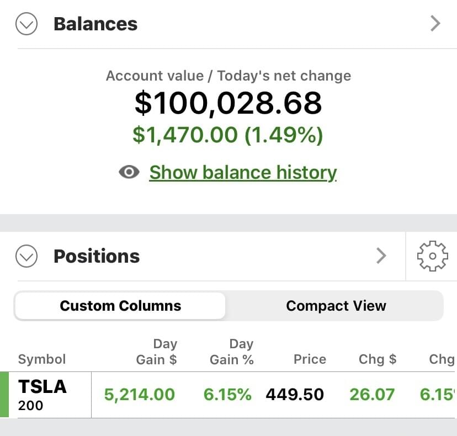
Task: Sort by the Symbol column header
Action: click(42, 359)
